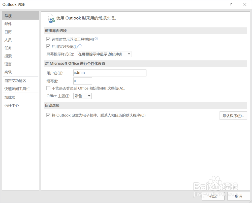Click the 屏幕提示样式(R) label

point(60,54)
